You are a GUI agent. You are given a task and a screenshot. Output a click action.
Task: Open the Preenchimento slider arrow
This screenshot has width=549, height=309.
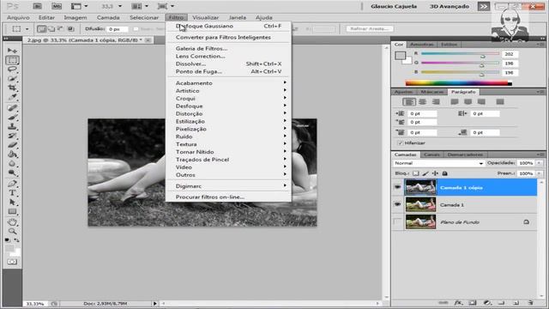(539, 173)
